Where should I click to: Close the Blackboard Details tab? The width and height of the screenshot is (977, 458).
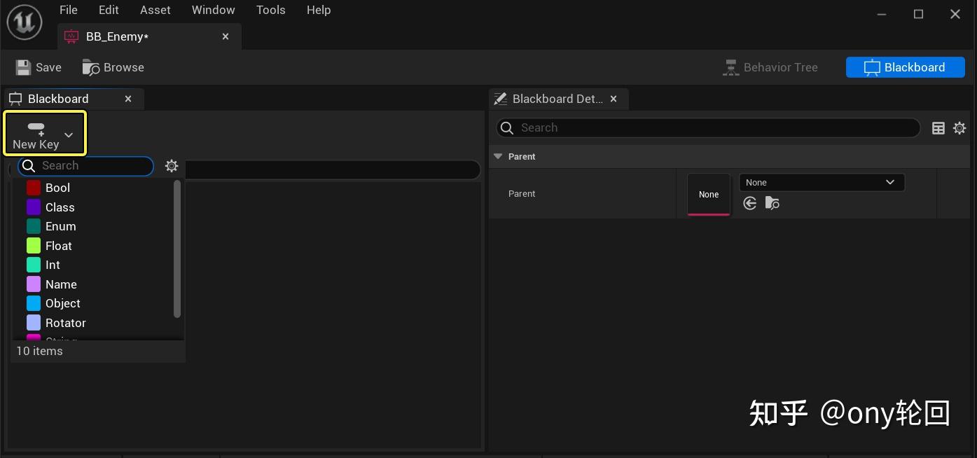(x=614, y=99)
